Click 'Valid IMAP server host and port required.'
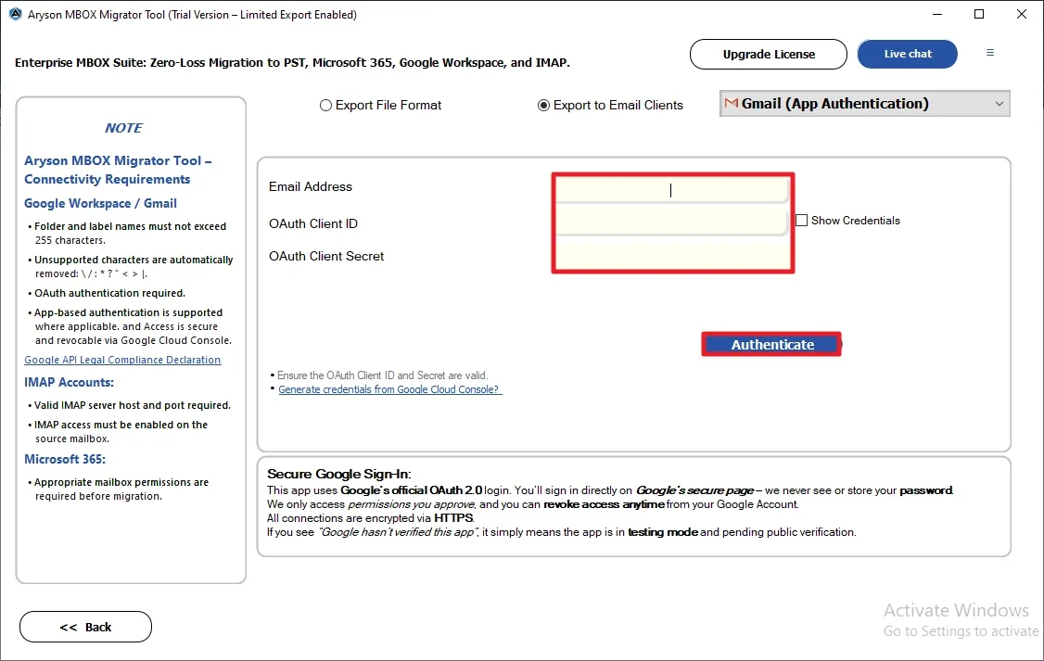 click(x=133, y=405)
